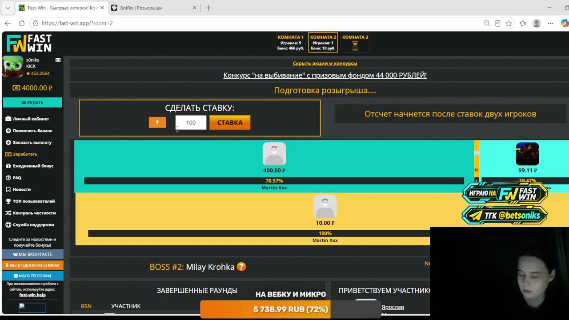This screenshot has width=569, height=320.
Task: Click the RSN column header
Action: pos(86,306)
